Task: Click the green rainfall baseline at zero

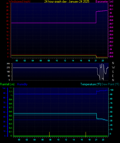Action: click(61, 136)
